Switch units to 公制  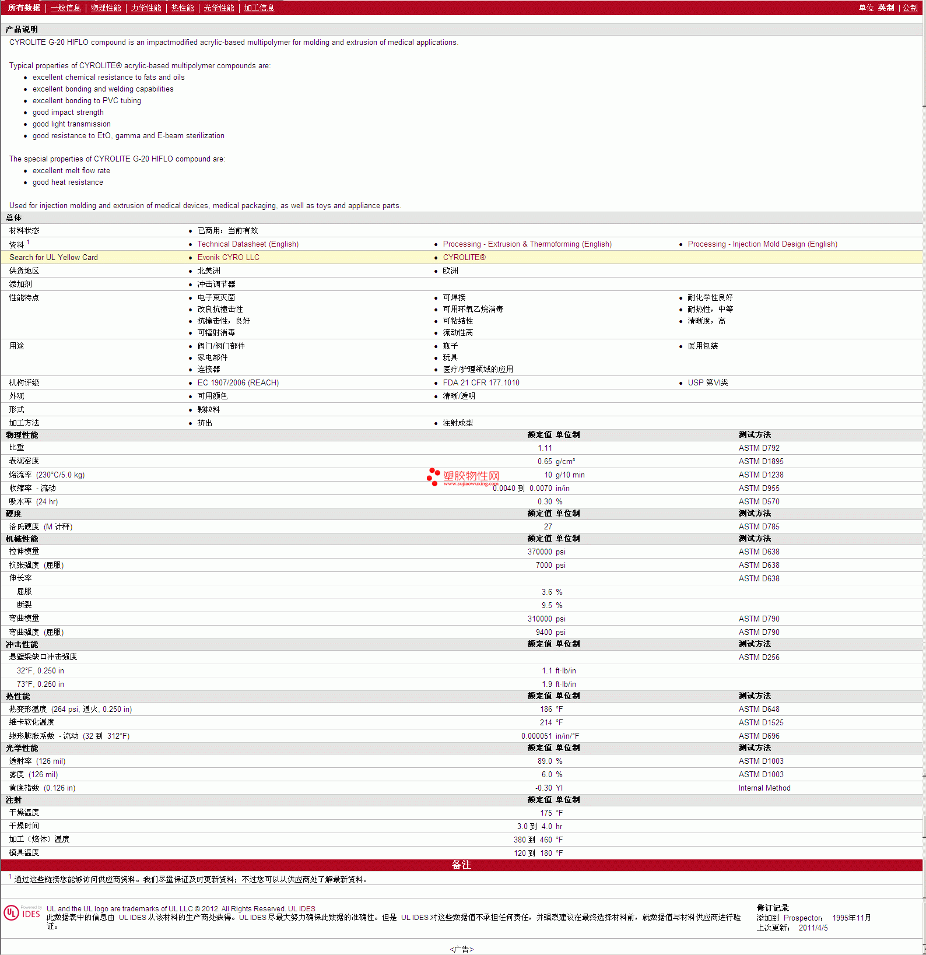pyautogui.click(x=910, y=8)
